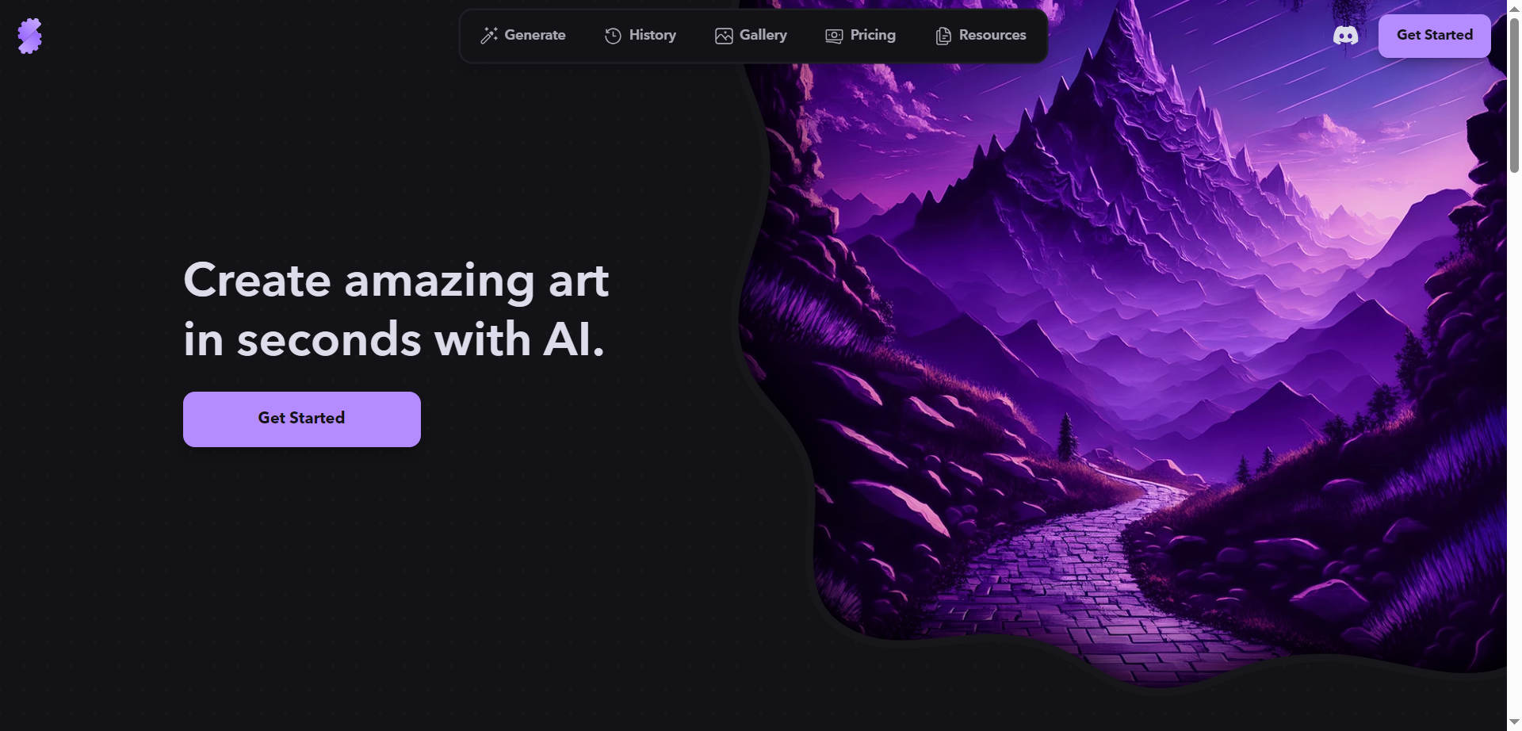
Task: Select the Pricing nav item
Action: click(x=861, y=36)
